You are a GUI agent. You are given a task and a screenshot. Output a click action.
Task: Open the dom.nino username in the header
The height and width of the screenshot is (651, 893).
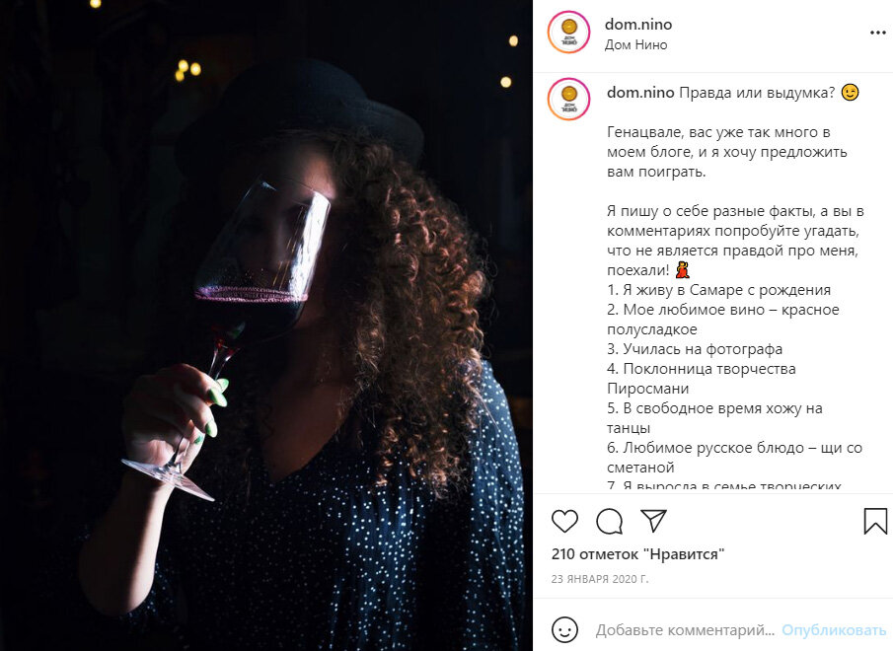pos(637,25)
